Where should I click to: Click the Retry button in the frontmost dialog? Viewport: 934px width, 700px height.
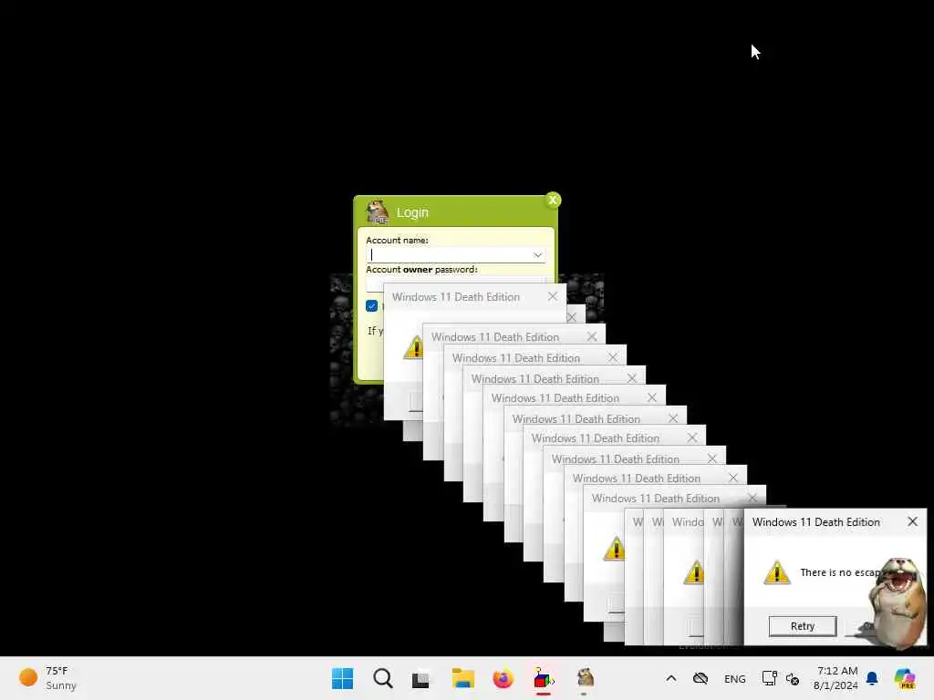coord(803,626)
